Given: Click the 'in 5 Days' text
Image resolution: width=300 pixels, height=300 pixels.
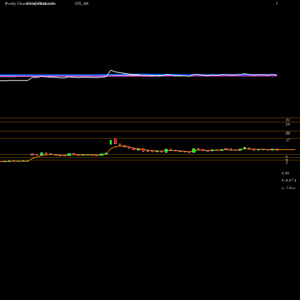Looking at the screenshot, I should 288,188.
